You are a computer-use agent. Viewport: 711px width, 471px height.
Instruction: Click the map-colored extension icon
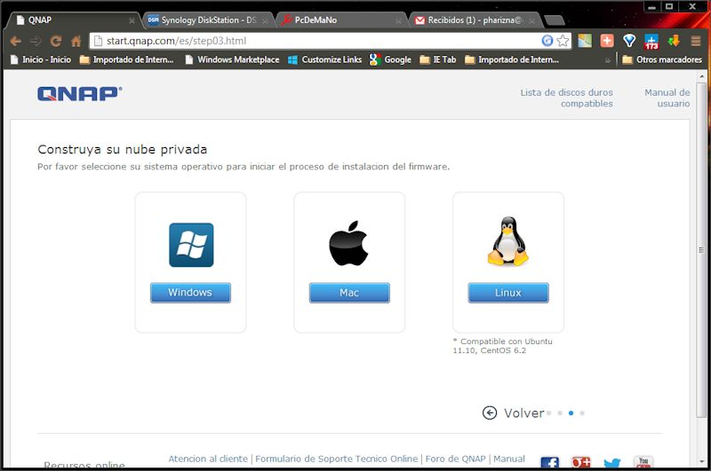click(x=585, y=41)
